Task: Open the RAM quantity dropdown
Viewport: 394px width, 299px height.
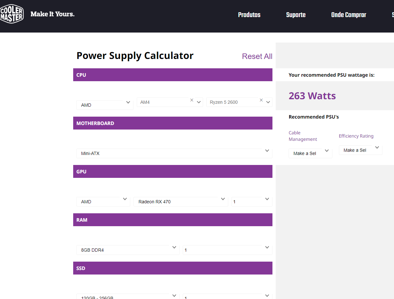Action: (x=228, y=250)
